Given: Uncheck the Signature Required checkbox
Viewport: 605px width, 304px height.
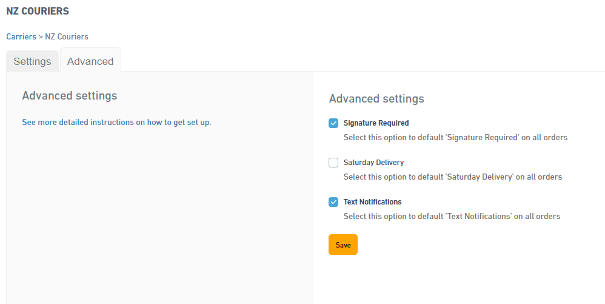Looking at the screenshot, I should tap(333, 123).
